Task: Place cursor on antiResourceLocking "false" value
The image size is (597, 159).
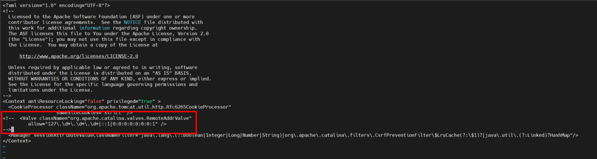Action: pos(94,101)
